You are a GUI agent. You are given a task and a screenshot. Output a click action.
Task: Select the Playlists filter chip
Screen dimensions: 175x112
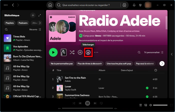pyautogui.click(x=9, y=23)
